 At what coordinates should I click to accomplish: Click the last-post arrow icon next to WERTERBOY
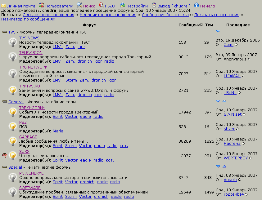(x=250, y=158)
